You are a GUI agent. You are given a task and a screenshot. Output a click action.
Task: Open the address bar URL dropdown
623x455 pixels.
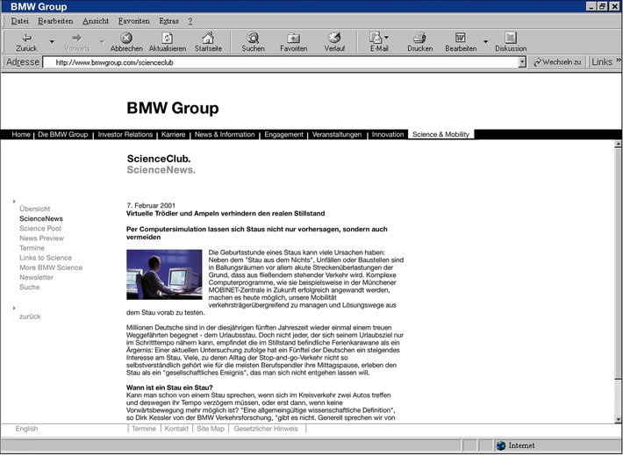point(521,62)
